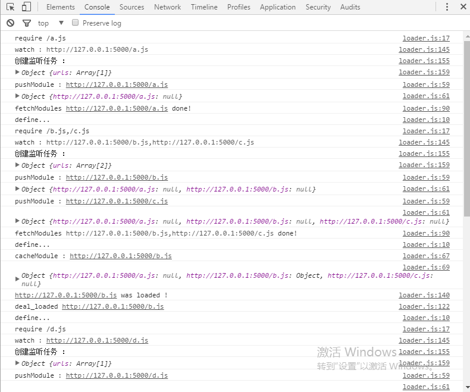This screenshot has height=392, width=470.
Task: Open the Audits tab
Action: tap(350, 7)
